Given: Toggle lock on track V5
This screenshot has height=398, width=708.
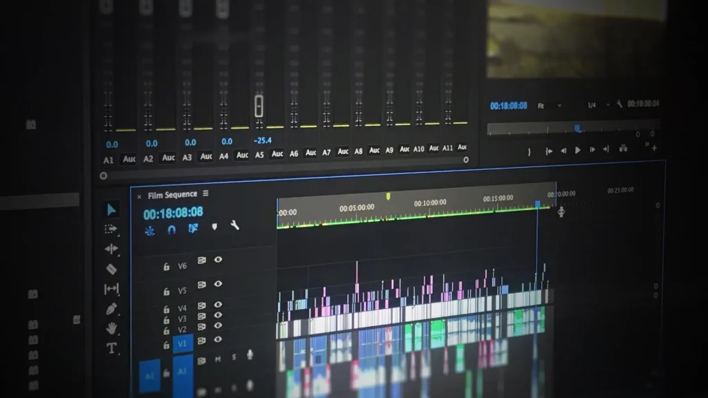Looking at the screenshot, I should point(166,292).
